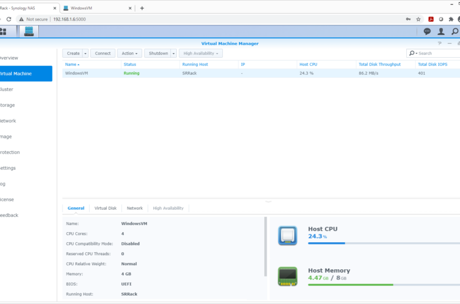Switch to the WindowsVM browser tab

coord(97,8)
